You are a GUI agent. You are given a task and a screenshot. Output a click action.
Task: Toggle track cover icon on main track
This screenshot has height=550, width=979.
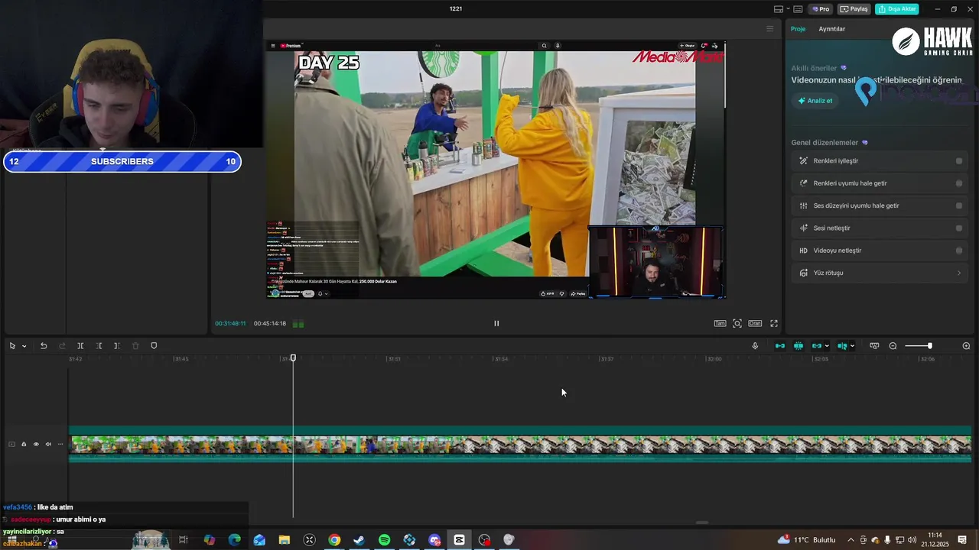pos(11,444)
